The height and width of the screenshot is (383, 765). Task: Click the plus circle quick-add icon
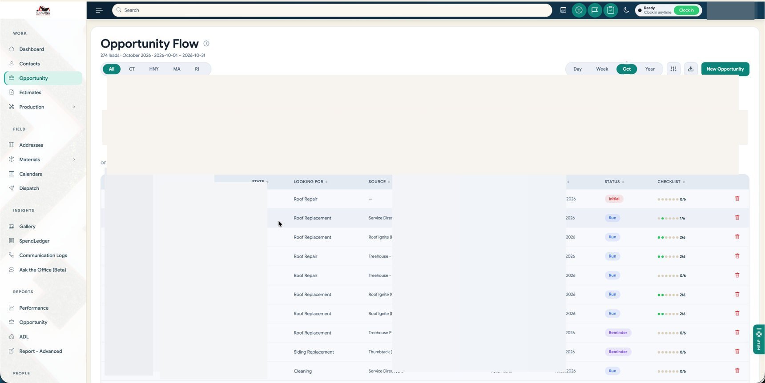pos(579,10)
